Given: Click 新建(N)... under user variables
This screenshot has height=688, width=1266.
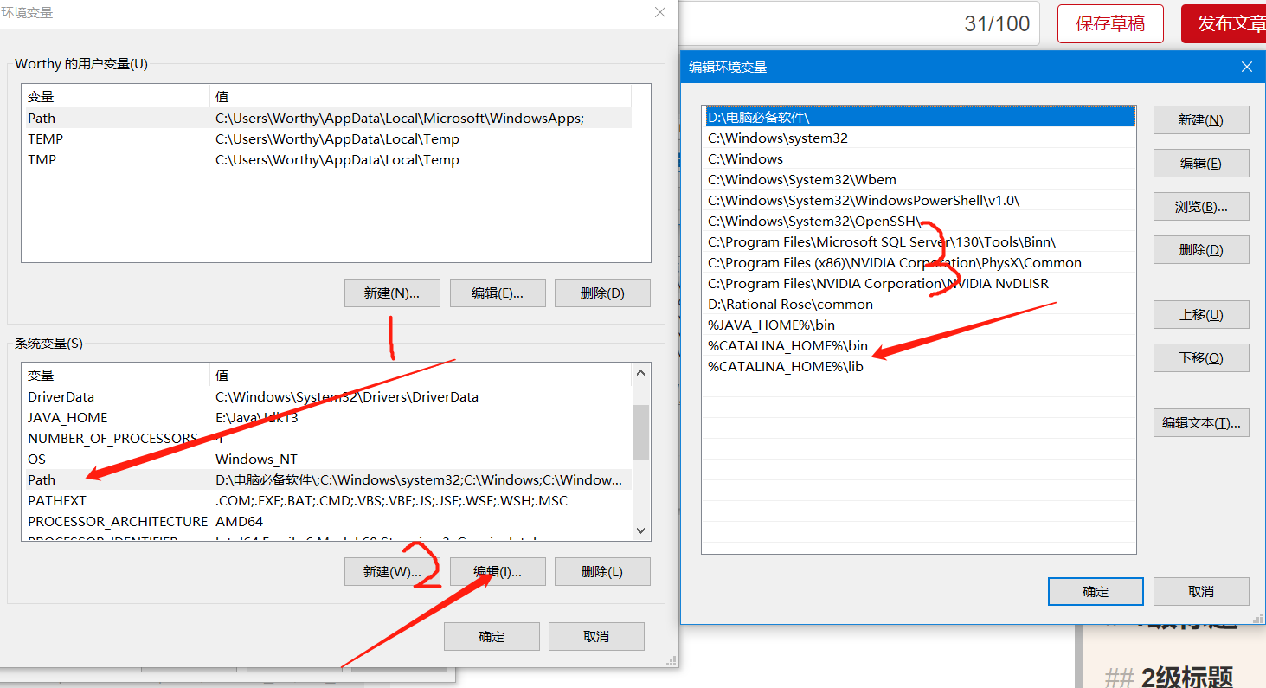Looking at the screenshot, I should click(x=392, y=293).
